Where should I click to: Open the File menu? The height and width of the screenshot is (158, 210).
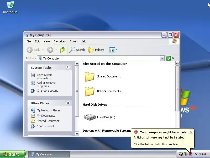[29, 41]
